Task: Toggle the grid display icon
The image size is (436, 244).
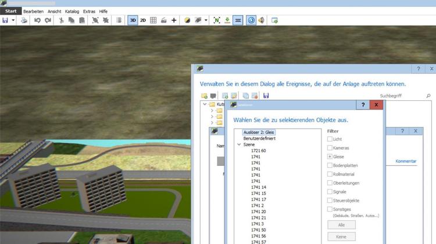Action: click(x=153, y=20)
